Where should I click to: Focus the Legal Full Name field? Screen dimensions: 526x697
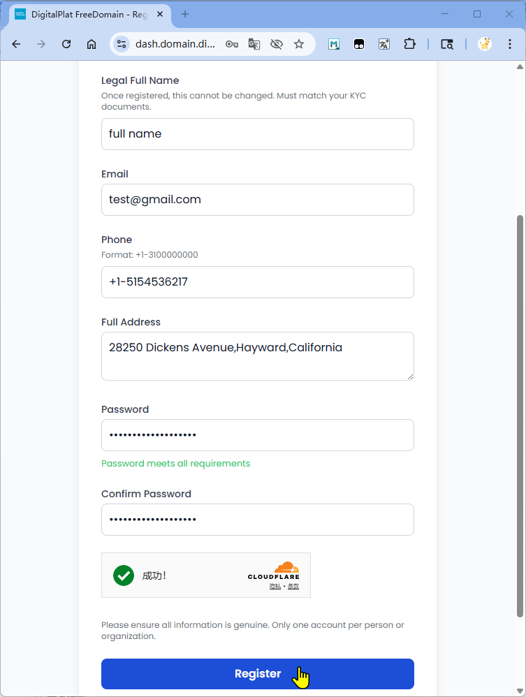258,134
